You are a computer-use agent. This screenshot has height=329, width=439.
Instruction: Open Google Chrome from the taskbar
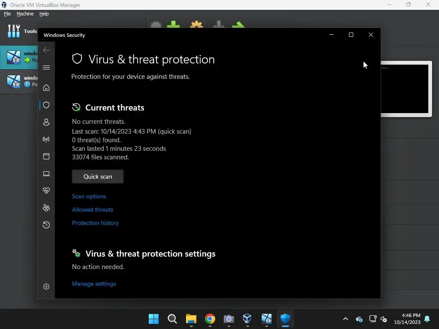[x=210, y=319]
